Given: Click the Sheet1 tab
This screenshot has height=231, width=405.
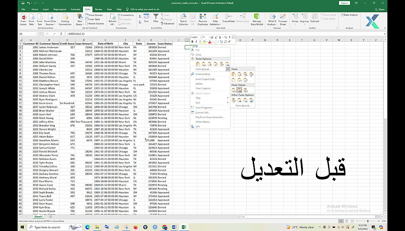Looking at the screenshot, I should coord(38,217).
